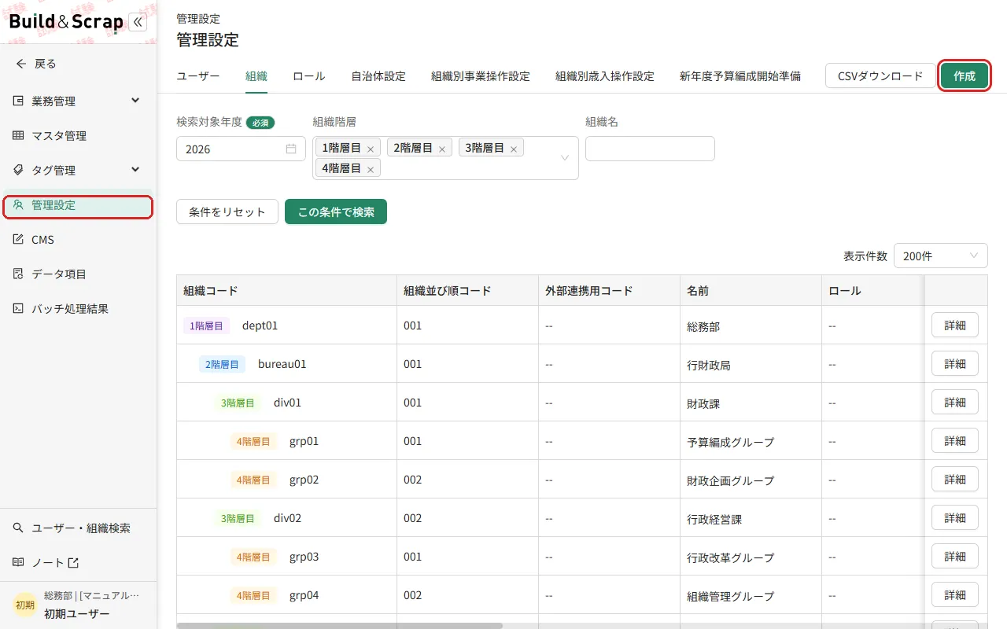
Task: Click the 作成 button
Action: pyautogui.click(x=965, y=76)
